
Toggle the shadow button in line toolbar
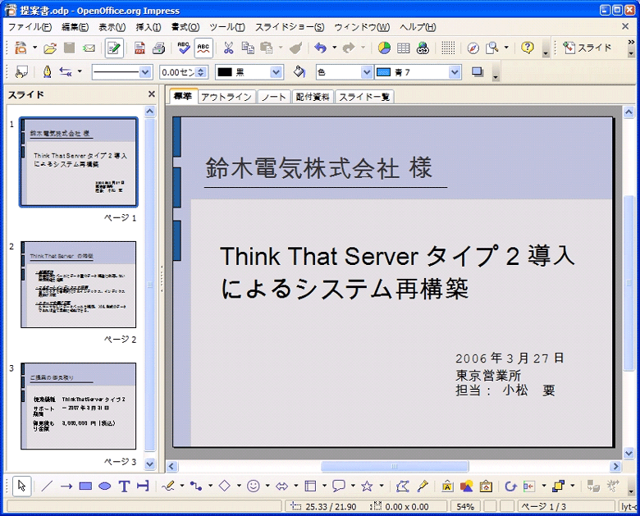point(478,72)
